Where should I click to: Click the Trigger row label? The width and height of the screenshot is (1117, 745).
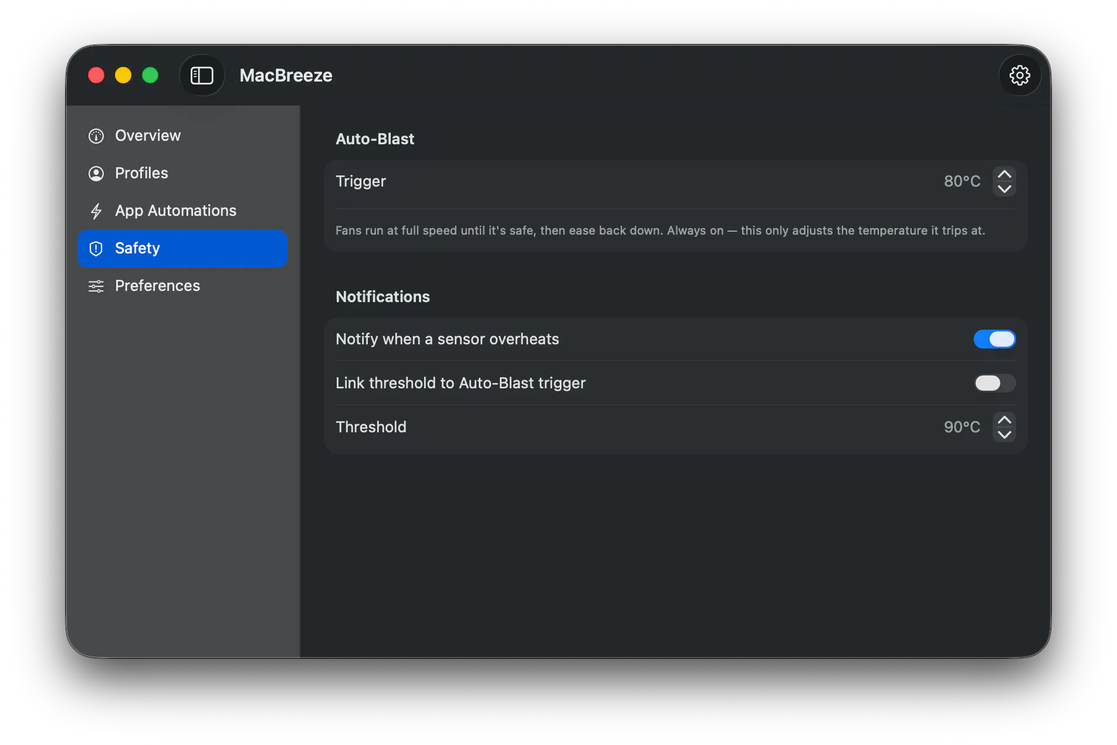361,181
